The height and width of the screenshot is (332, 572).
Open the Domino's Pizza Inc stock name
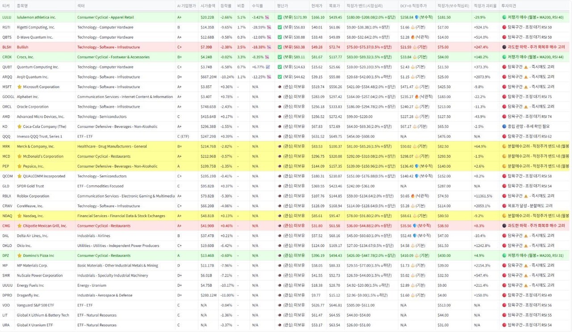click(x=38, y=256)
